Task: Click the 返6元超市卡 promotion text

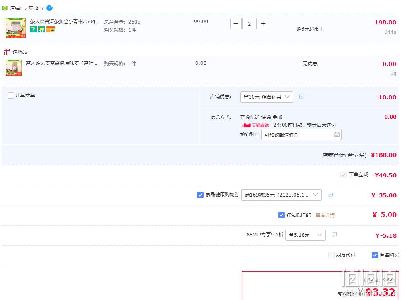Action: 310,29
